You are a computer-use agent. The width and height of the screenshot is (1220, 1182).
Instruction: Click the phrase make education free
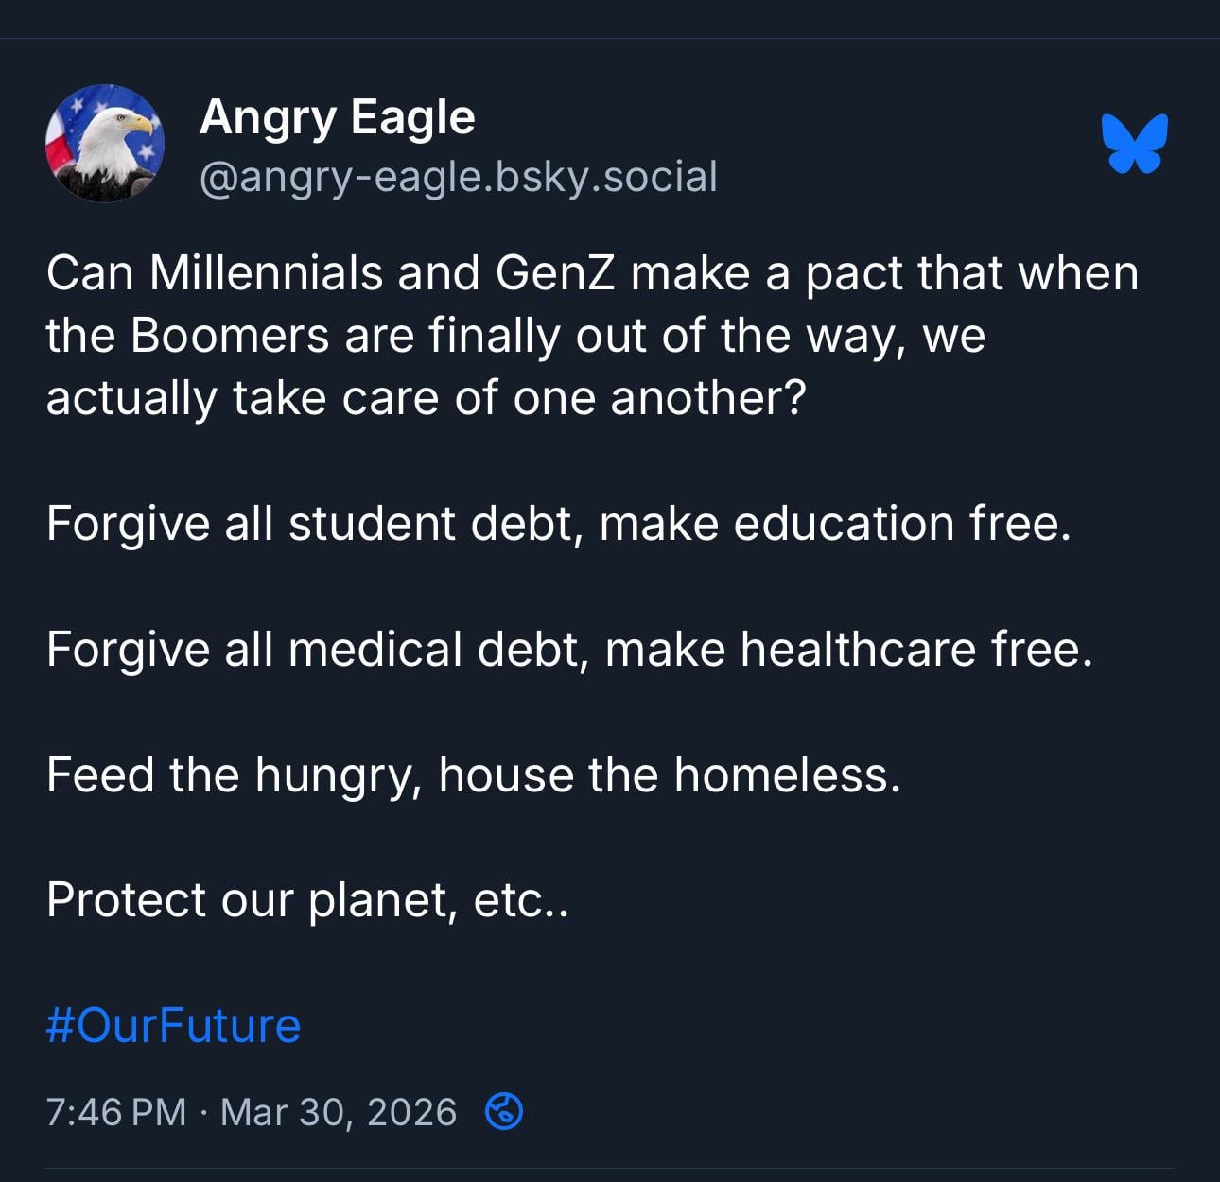click(835, 524)
